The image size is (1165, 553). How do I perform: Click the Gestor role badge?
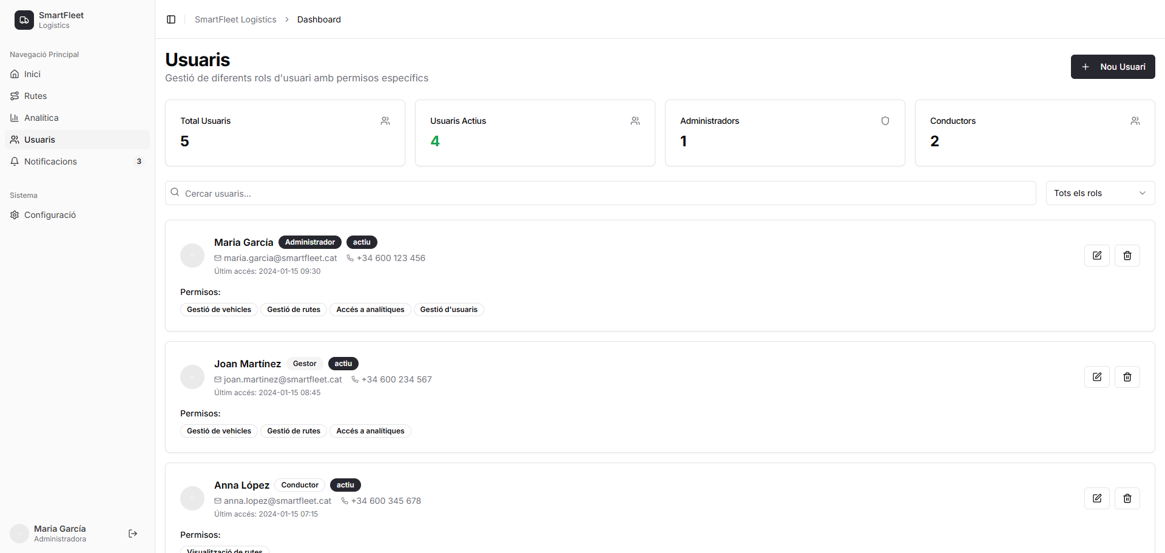(x=305, y=364)
